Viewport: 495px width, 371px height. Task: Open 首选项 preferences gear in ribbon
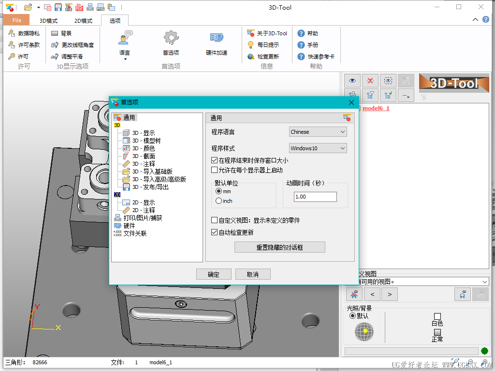pyautogui.click(x=171, y=43)
